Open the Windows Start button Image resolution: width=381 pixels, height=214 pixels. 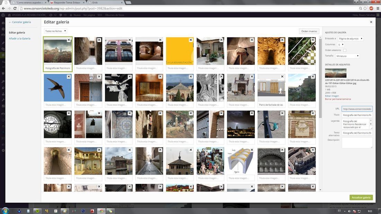(5, 211)
